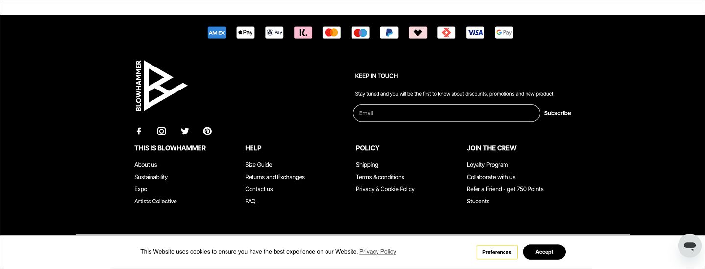The width and height of the screenshot is (705, 269).
Task: Click the newsletter Email input field
Action: pyautogui.click(x=446, y=113)
